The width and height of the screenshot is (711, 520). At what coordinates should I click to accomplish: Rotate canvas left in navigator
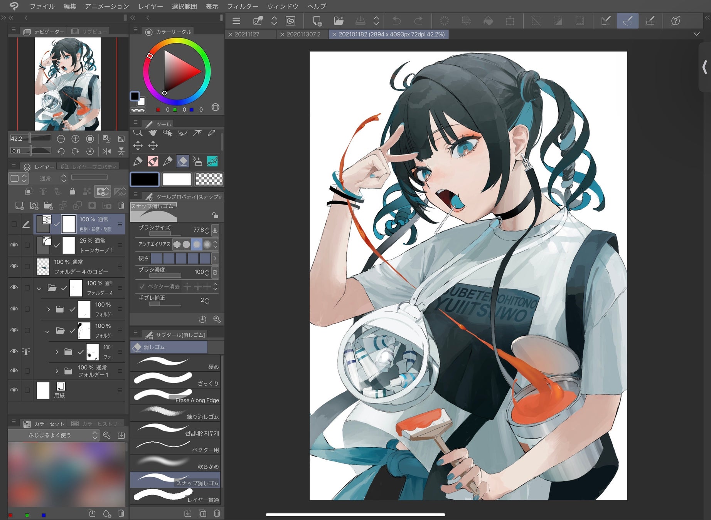point(61,151)
